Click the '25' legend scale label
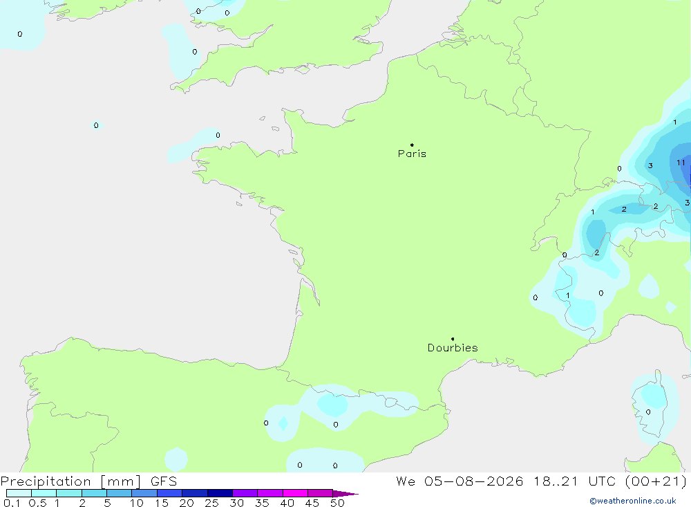 tap(211, 503)
